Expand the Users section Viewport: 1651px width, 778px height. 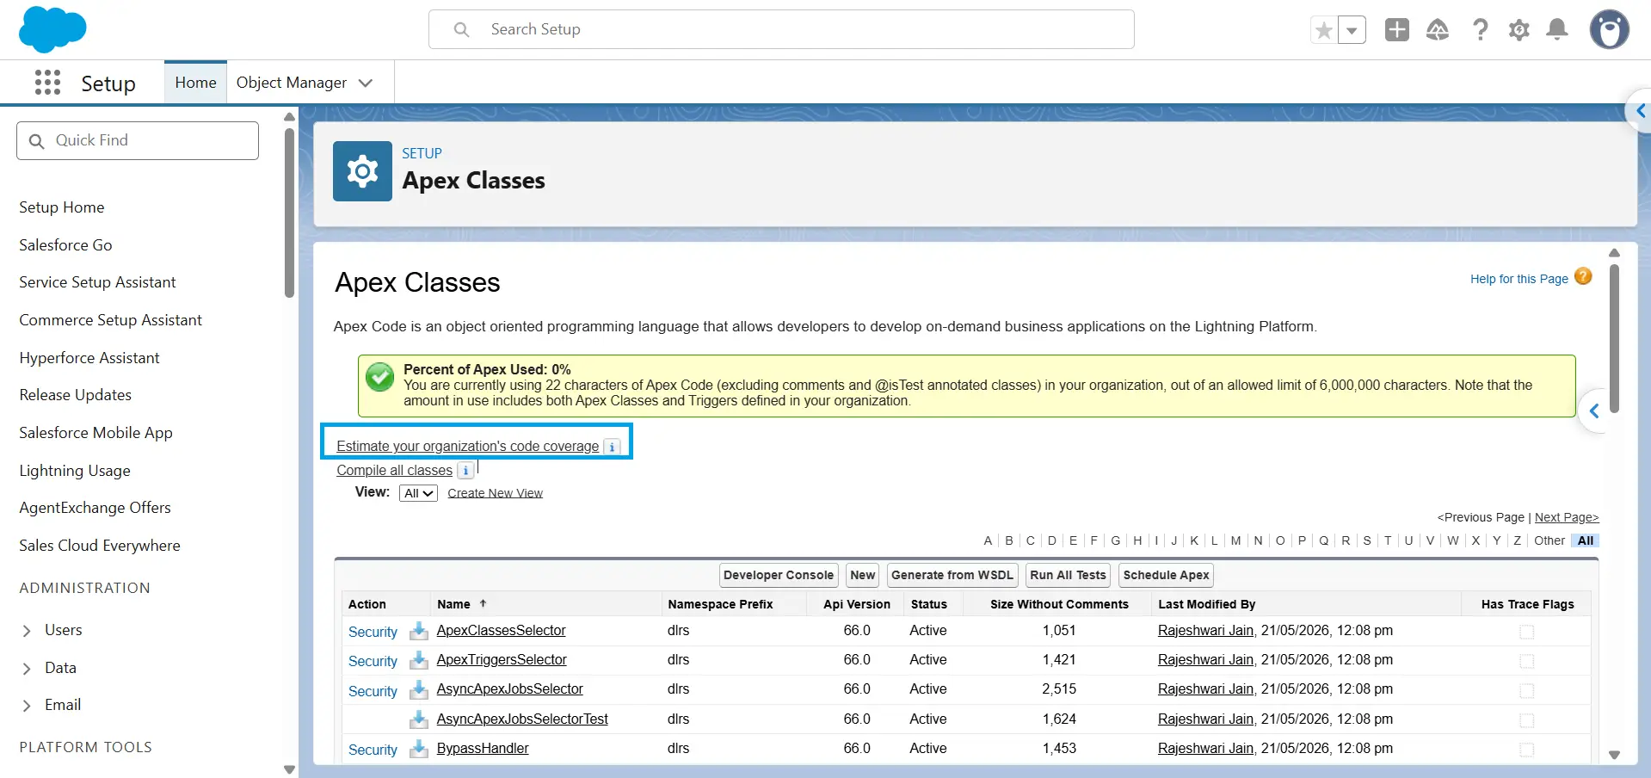click(x=27, y=631)
